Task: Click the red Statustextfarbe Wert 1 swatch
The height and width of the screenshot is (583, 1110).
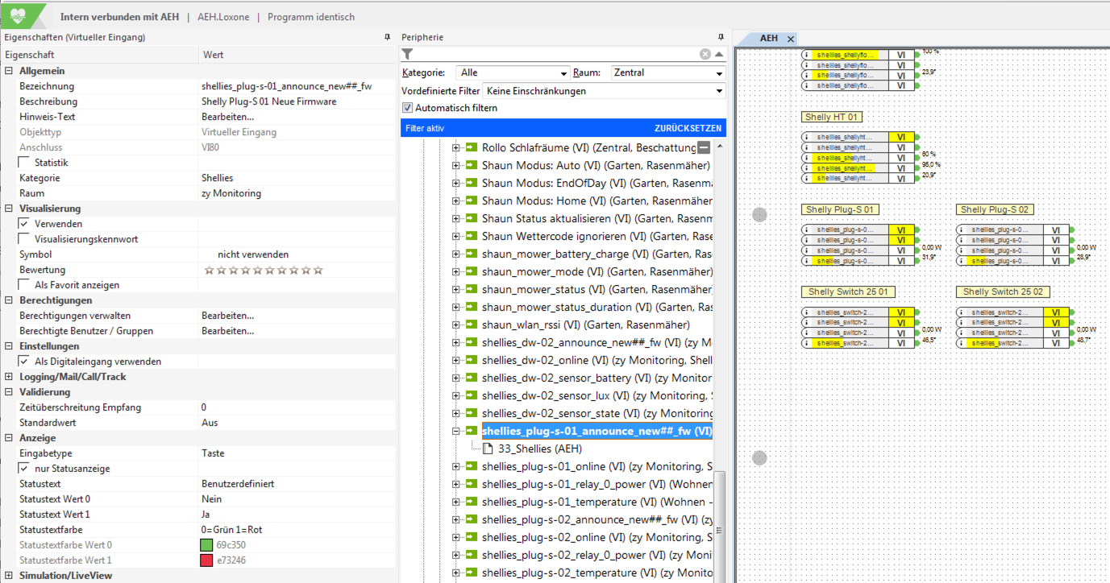Action: pos(206,560)
